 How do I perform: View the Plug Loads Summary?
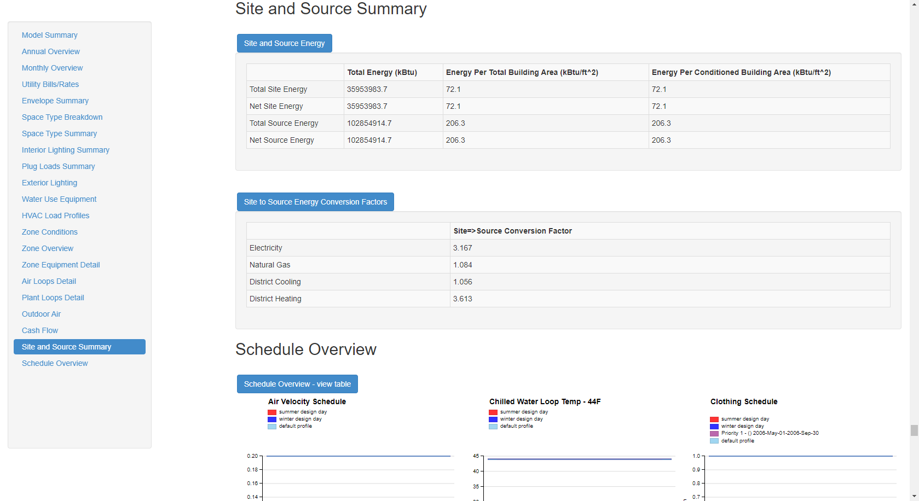58,166
